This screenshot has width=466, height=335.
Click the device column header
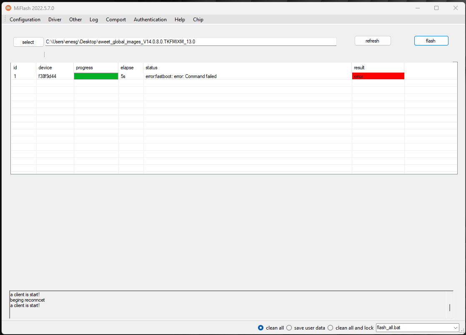click(x=55, y=68)
